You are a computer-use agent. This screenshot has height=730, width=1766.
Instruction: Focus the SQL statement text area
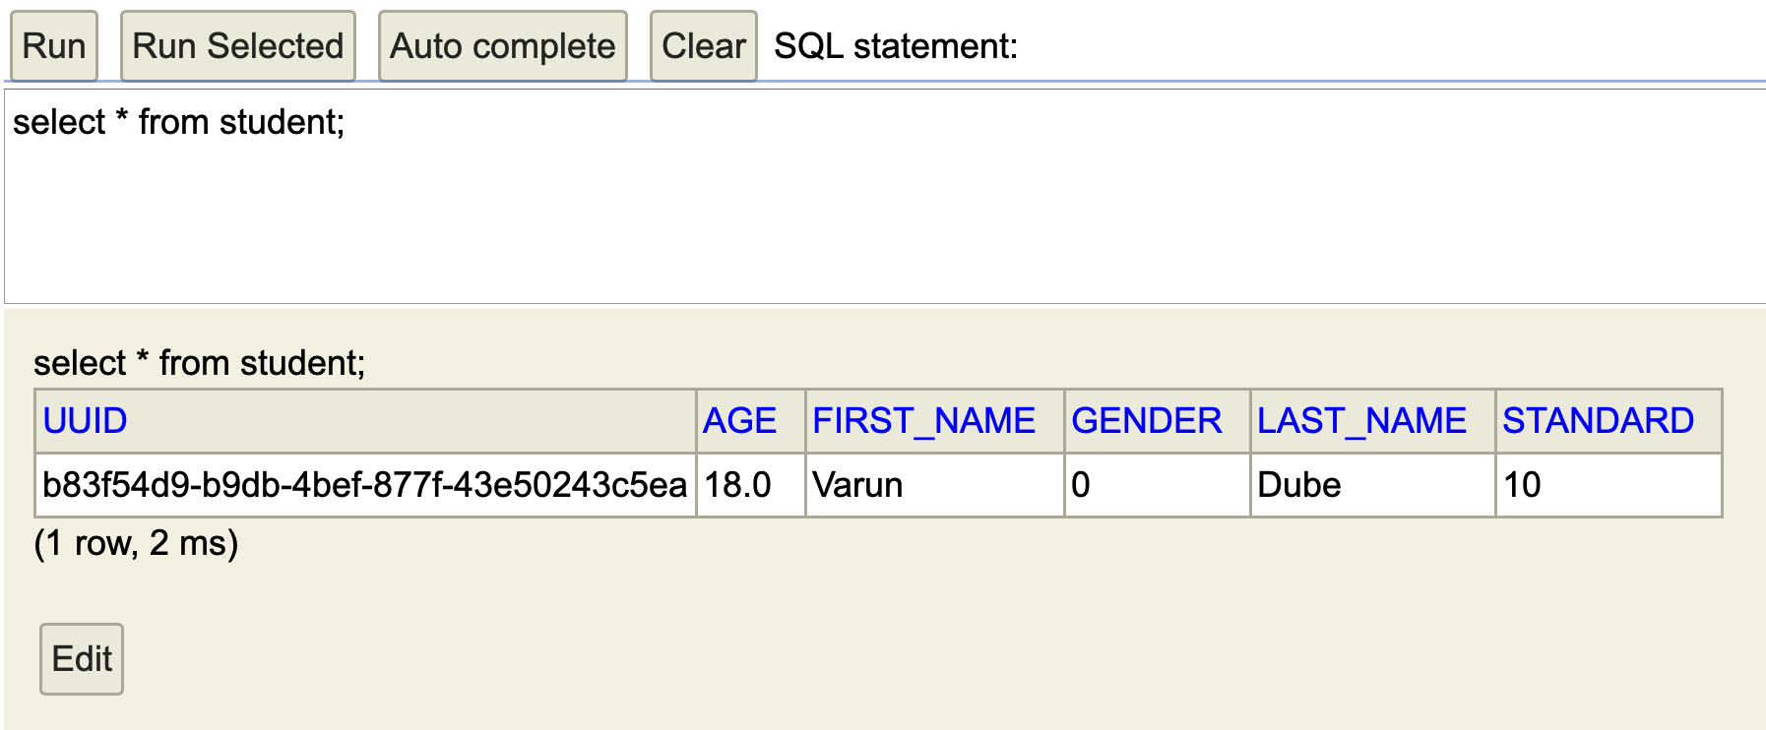[x=885, y=197]
